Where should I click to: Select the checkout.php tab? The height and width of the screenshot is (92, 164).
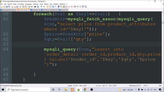[23, 10]
